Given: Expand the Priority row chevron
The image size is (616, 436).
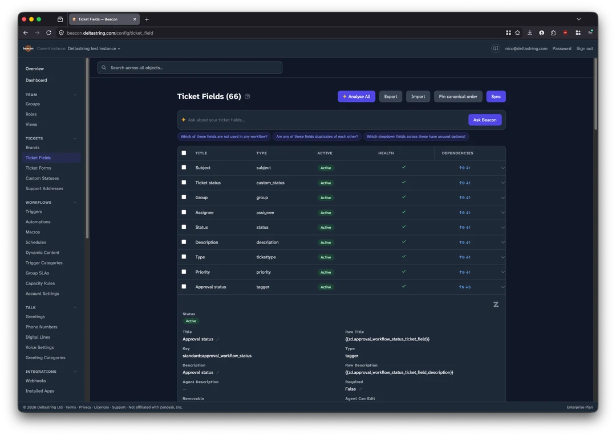Looking at the screenshot, I should tap(502, 272).
